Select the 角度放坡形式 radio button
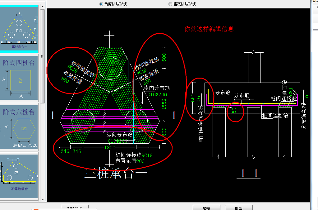318x210 pixels. click(x=101, y=4)
